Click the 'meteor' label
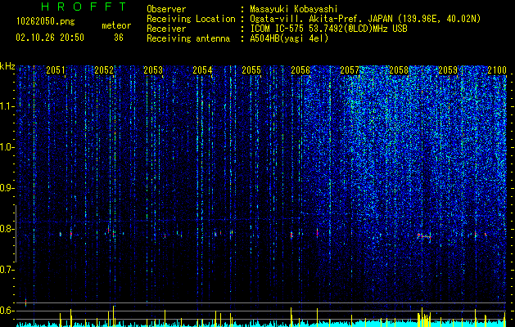The width and height of the screenshot is (515, 327). coord(116,25)
